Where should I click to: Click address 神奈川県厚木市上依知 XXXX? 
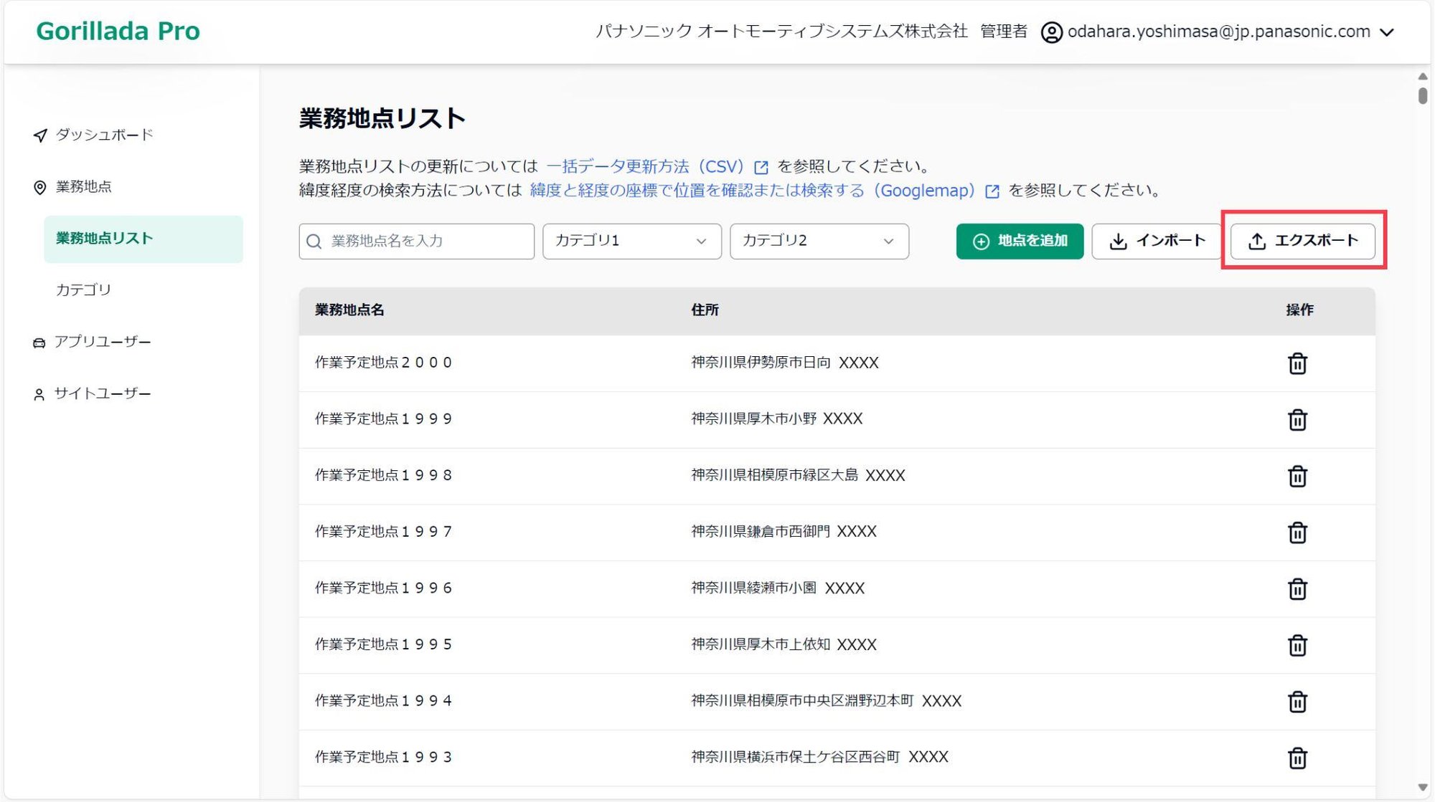coord(784,644)
